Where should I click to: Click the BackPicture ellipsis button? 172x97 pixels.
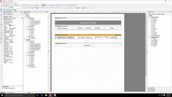point(22,18)
